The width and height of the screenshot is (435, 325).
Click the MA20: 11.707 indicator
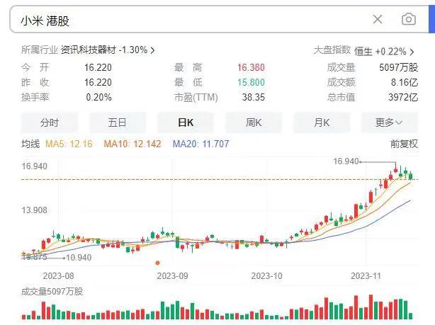pyautogui.click(x=201, y=144)
